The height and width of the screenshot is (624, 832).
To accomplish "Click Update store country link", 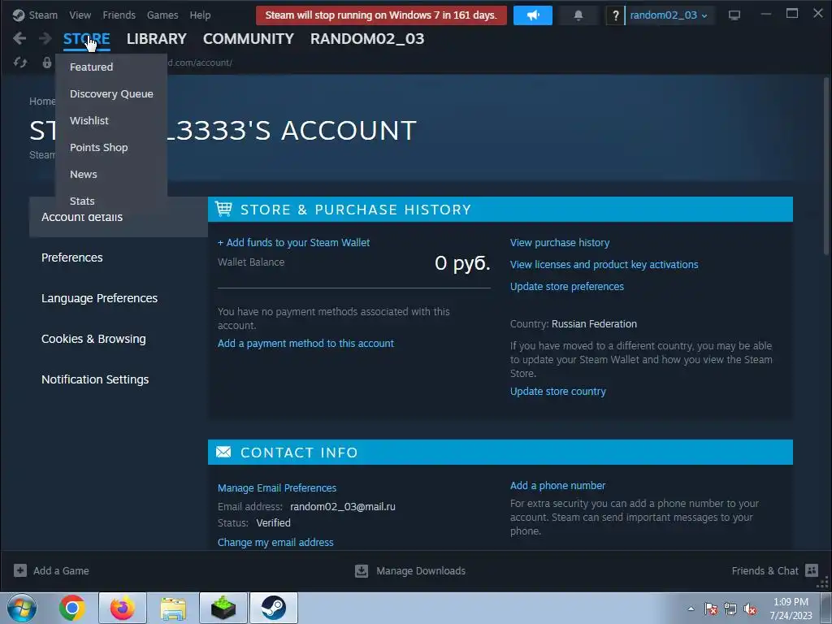I will [x=557, y=391].
